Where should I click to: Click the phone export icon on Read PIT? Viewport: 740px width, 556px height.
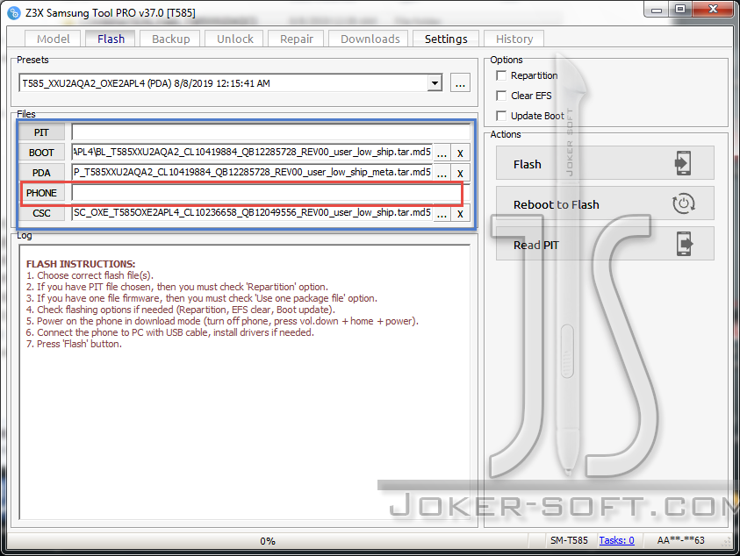[x=685, y=244]
